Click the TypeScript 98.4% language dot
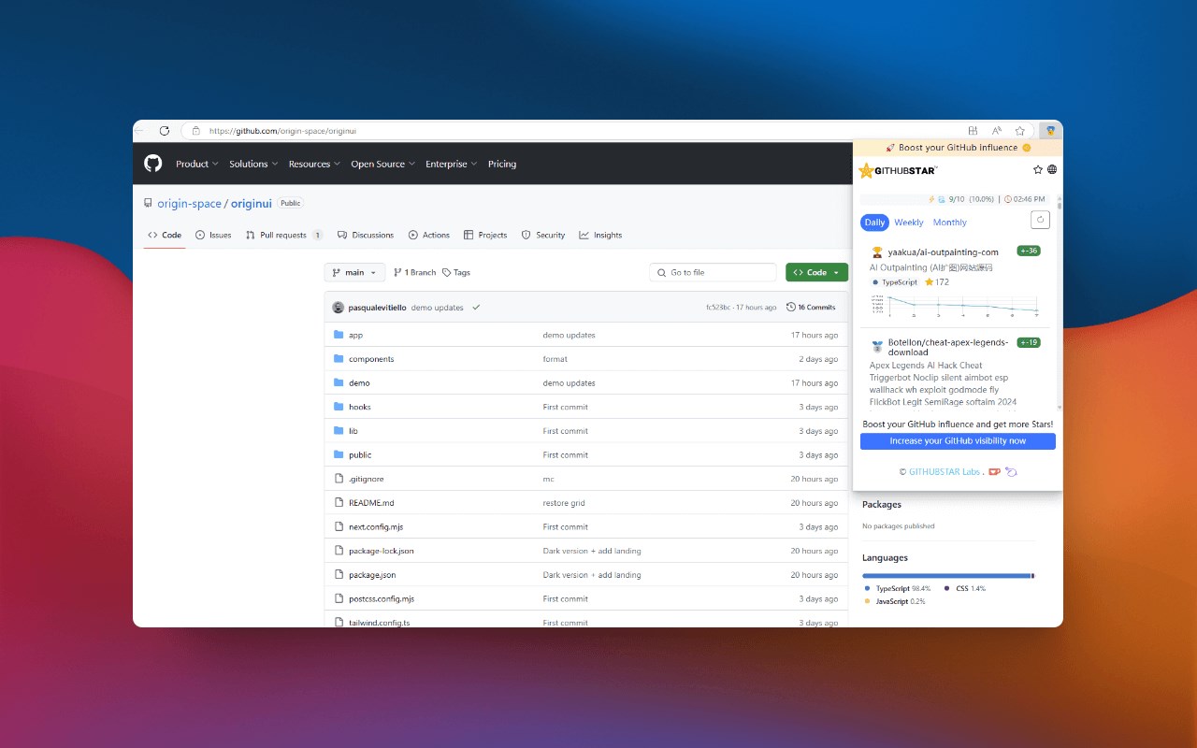Screen dimensions: 1197x748 (868, 589)
